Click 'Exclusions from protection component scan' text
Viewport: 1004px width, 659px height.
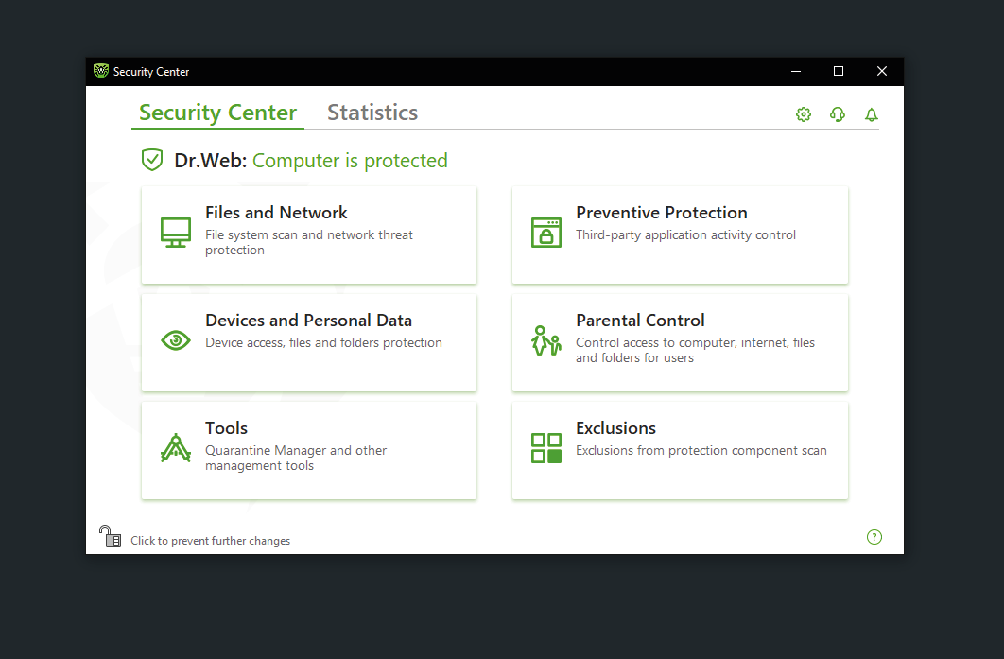(701, 450)
